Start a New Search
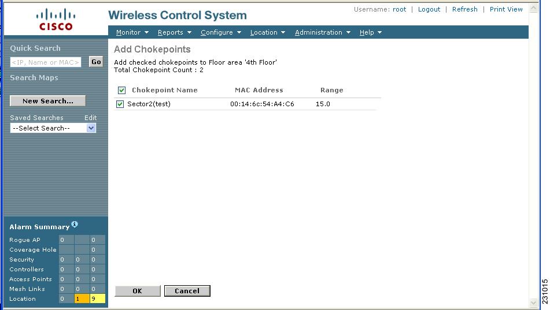 47,101
